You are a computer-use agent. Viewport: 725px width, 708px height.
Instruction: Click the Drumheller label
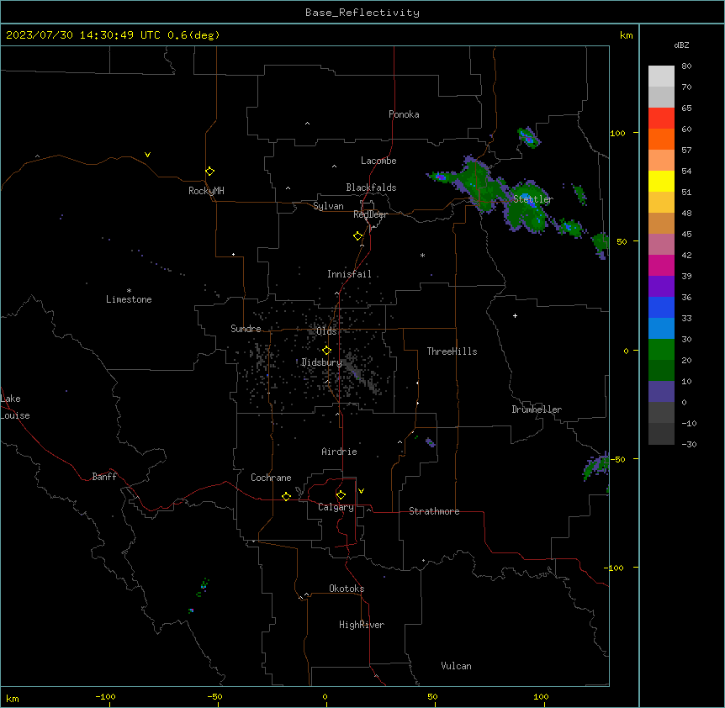point(537,409)
